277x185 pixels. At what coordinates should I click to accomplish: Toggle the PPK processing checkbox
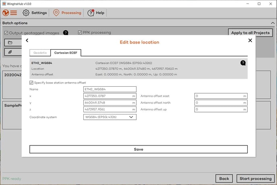point(80,33)
